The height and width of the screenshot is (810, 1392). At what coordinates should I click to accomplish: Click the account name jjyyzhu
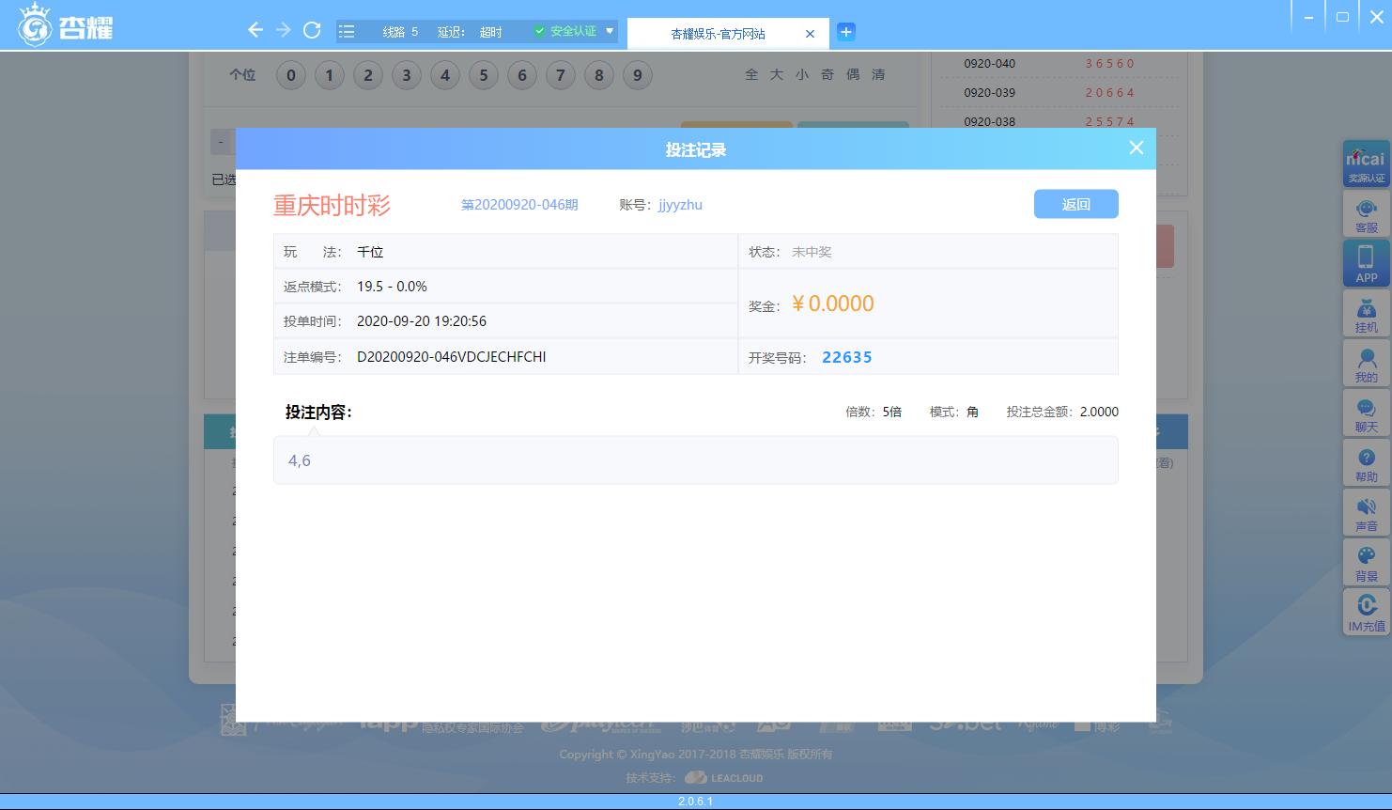click(680, 205)
